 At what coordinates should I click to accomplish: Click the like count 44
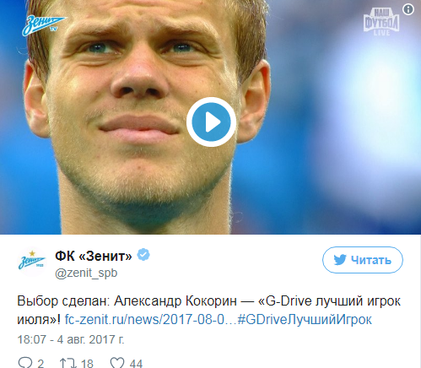136,363
